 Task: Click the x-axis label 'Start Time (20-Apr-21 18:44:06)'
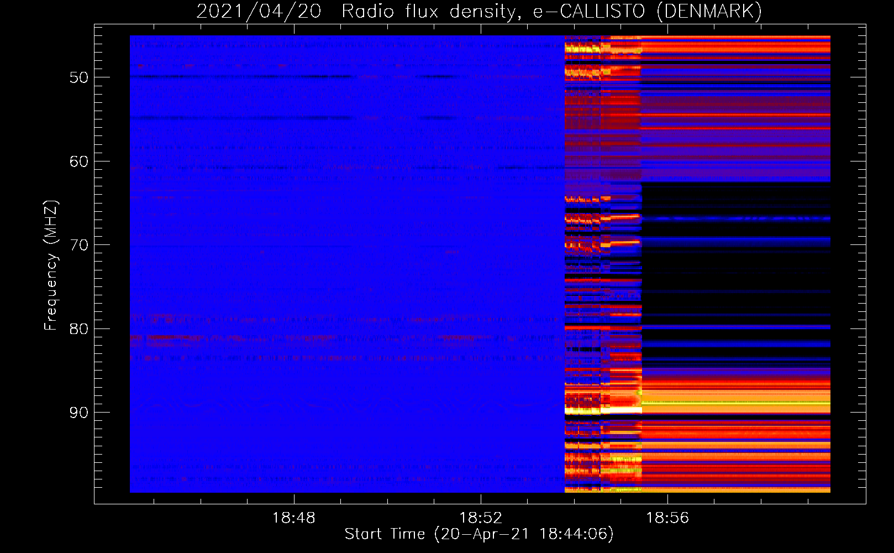(479, 534)
